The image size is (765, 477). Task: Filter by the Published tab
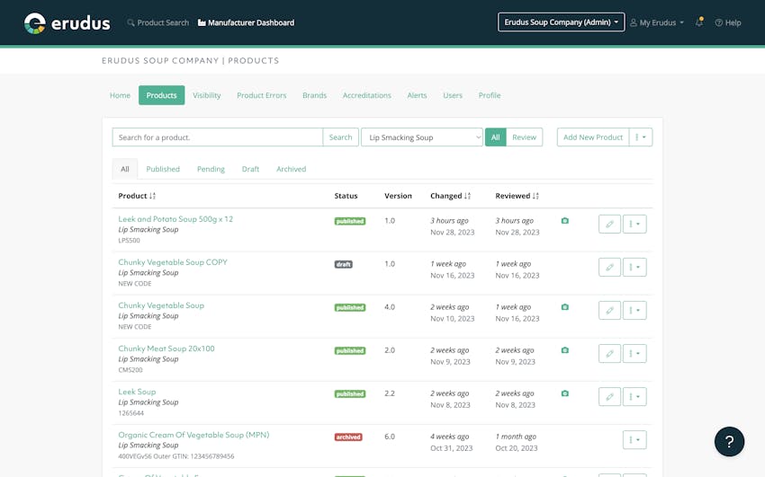[163, 169]
